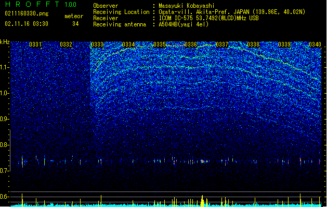Click the Receiving antenna label

tap(120, 24)
